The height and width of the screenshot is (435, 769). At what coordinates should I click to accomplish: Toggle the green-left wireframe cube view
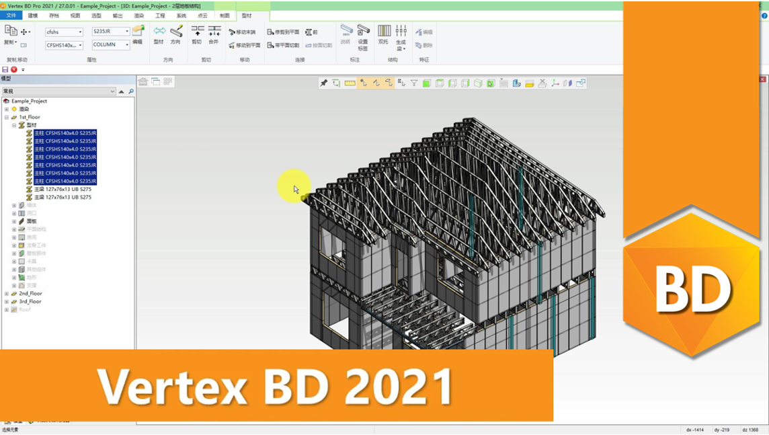pyautogui.click(x=452, y=83)
